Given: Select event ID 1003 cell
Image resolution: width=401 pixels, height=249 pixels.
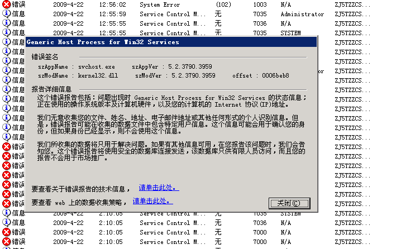Looking at the screenshot, I should (x=260, y=4).
